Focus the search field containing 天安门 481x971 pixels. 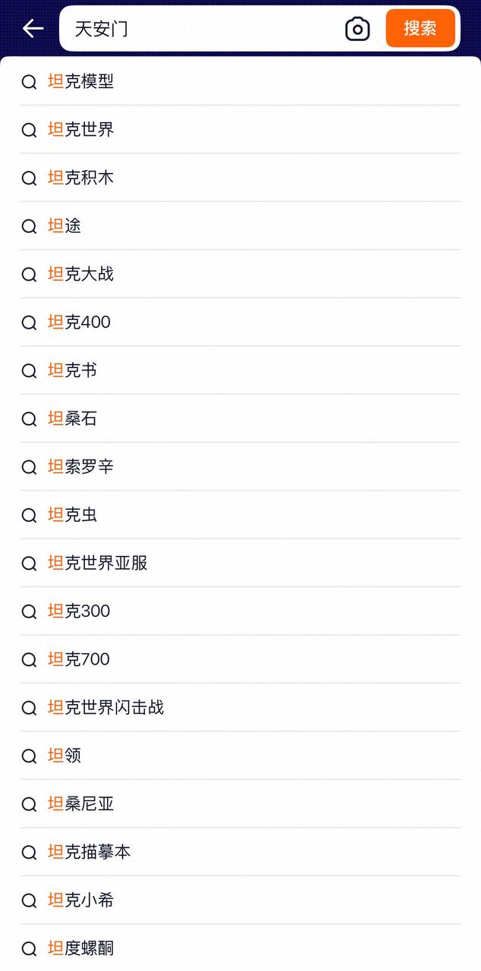pyautogui.click(x=205, y=29)
